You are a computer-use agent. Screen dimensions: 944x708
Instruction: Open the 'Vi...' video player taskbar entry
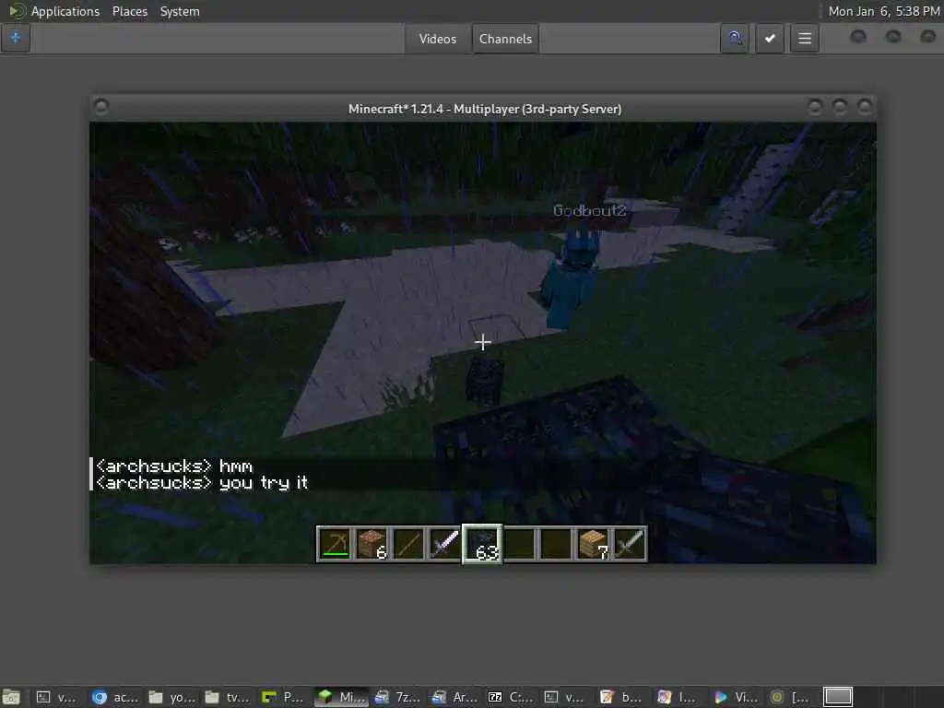[x=737, y=697]
